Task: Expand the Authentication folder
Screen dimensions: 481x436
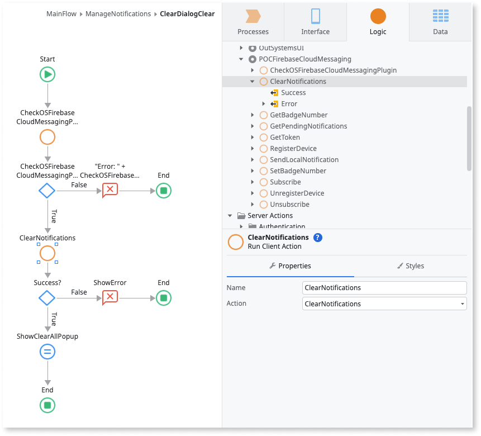Action: (x=241, y=226)
